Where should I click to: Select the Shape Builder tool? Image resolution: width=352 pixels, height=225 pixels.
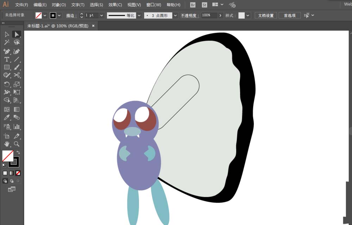click(x=7, y=100)
